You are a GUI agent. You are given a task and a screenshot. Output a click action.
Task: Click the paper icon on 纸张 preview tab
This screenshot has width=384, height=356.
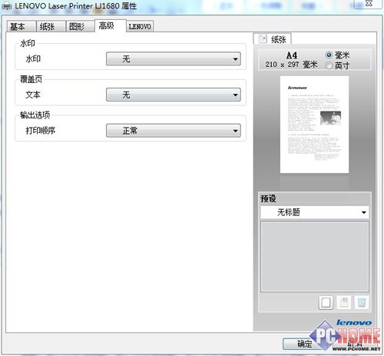(263, 39)
